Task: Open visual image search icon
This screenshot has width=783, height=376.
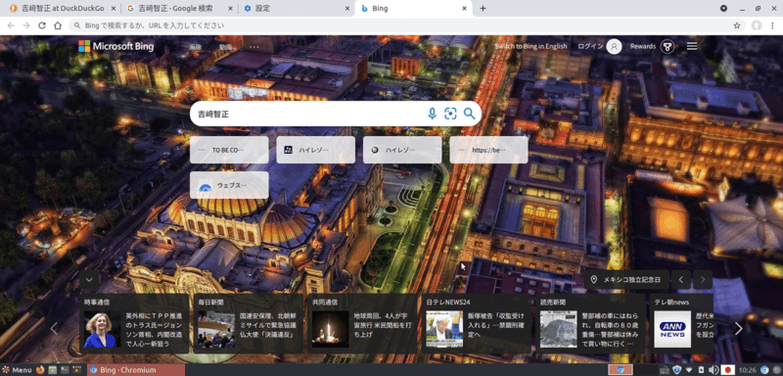Action: 450,114
